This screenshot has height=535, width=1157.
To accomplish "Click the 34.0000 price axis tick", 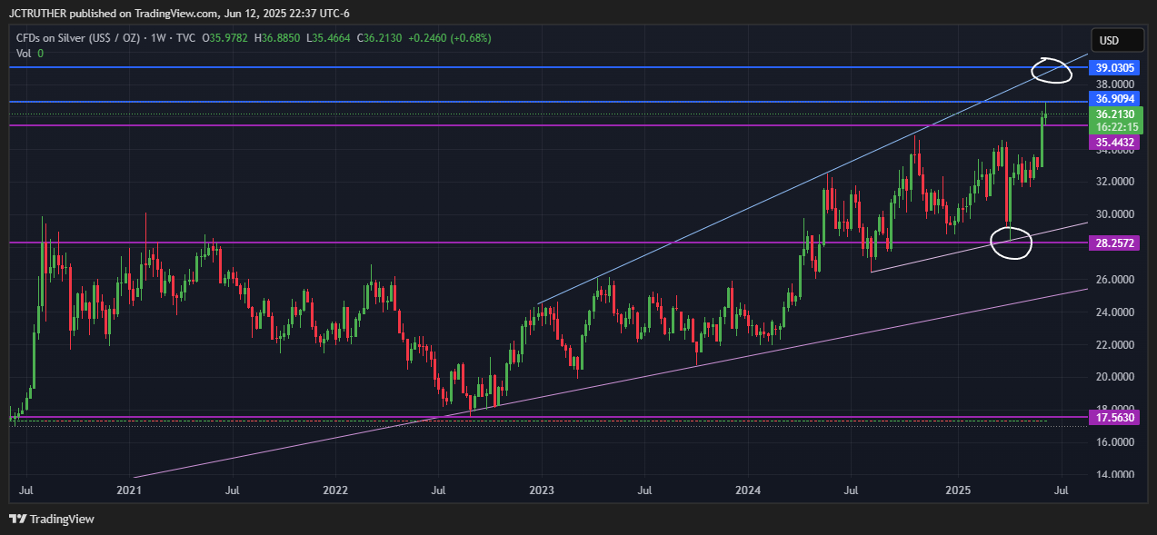I will 1113,150.
